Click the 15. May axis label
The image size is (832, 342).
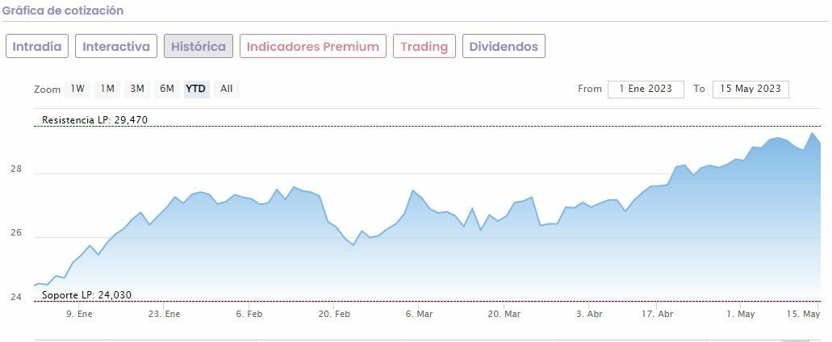803,314
